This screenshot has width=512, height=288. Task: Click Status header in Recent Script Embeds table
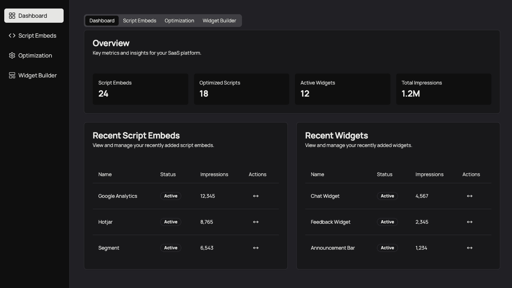(168, 174)
